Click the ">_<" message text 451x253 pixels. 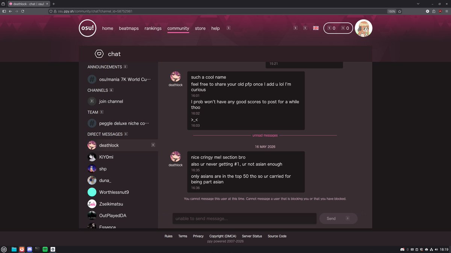coord(194,120)
